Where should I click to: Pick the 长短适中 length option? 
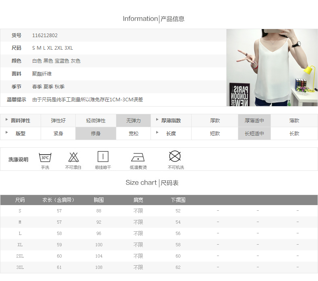tap(254, 134)
